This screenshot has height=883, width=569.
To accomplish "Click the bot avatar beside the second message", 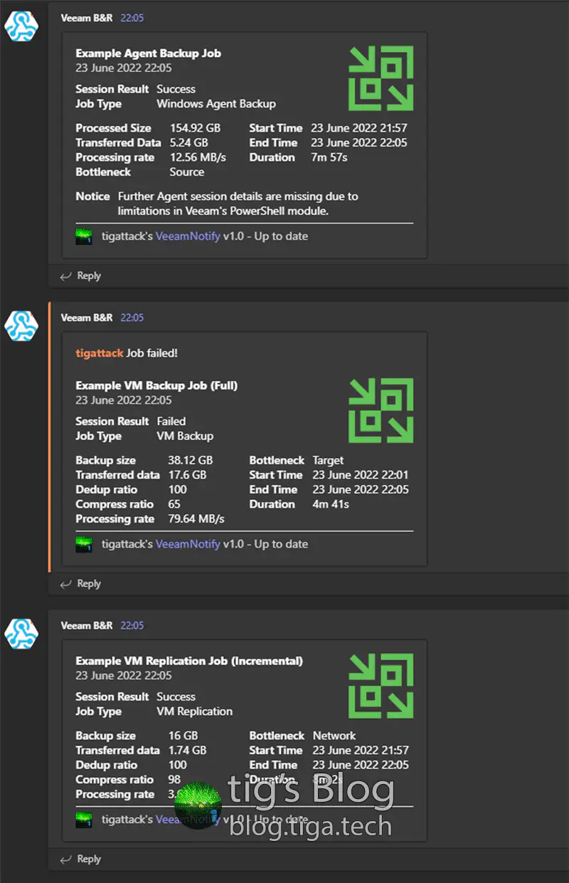I will coord(21,325).
